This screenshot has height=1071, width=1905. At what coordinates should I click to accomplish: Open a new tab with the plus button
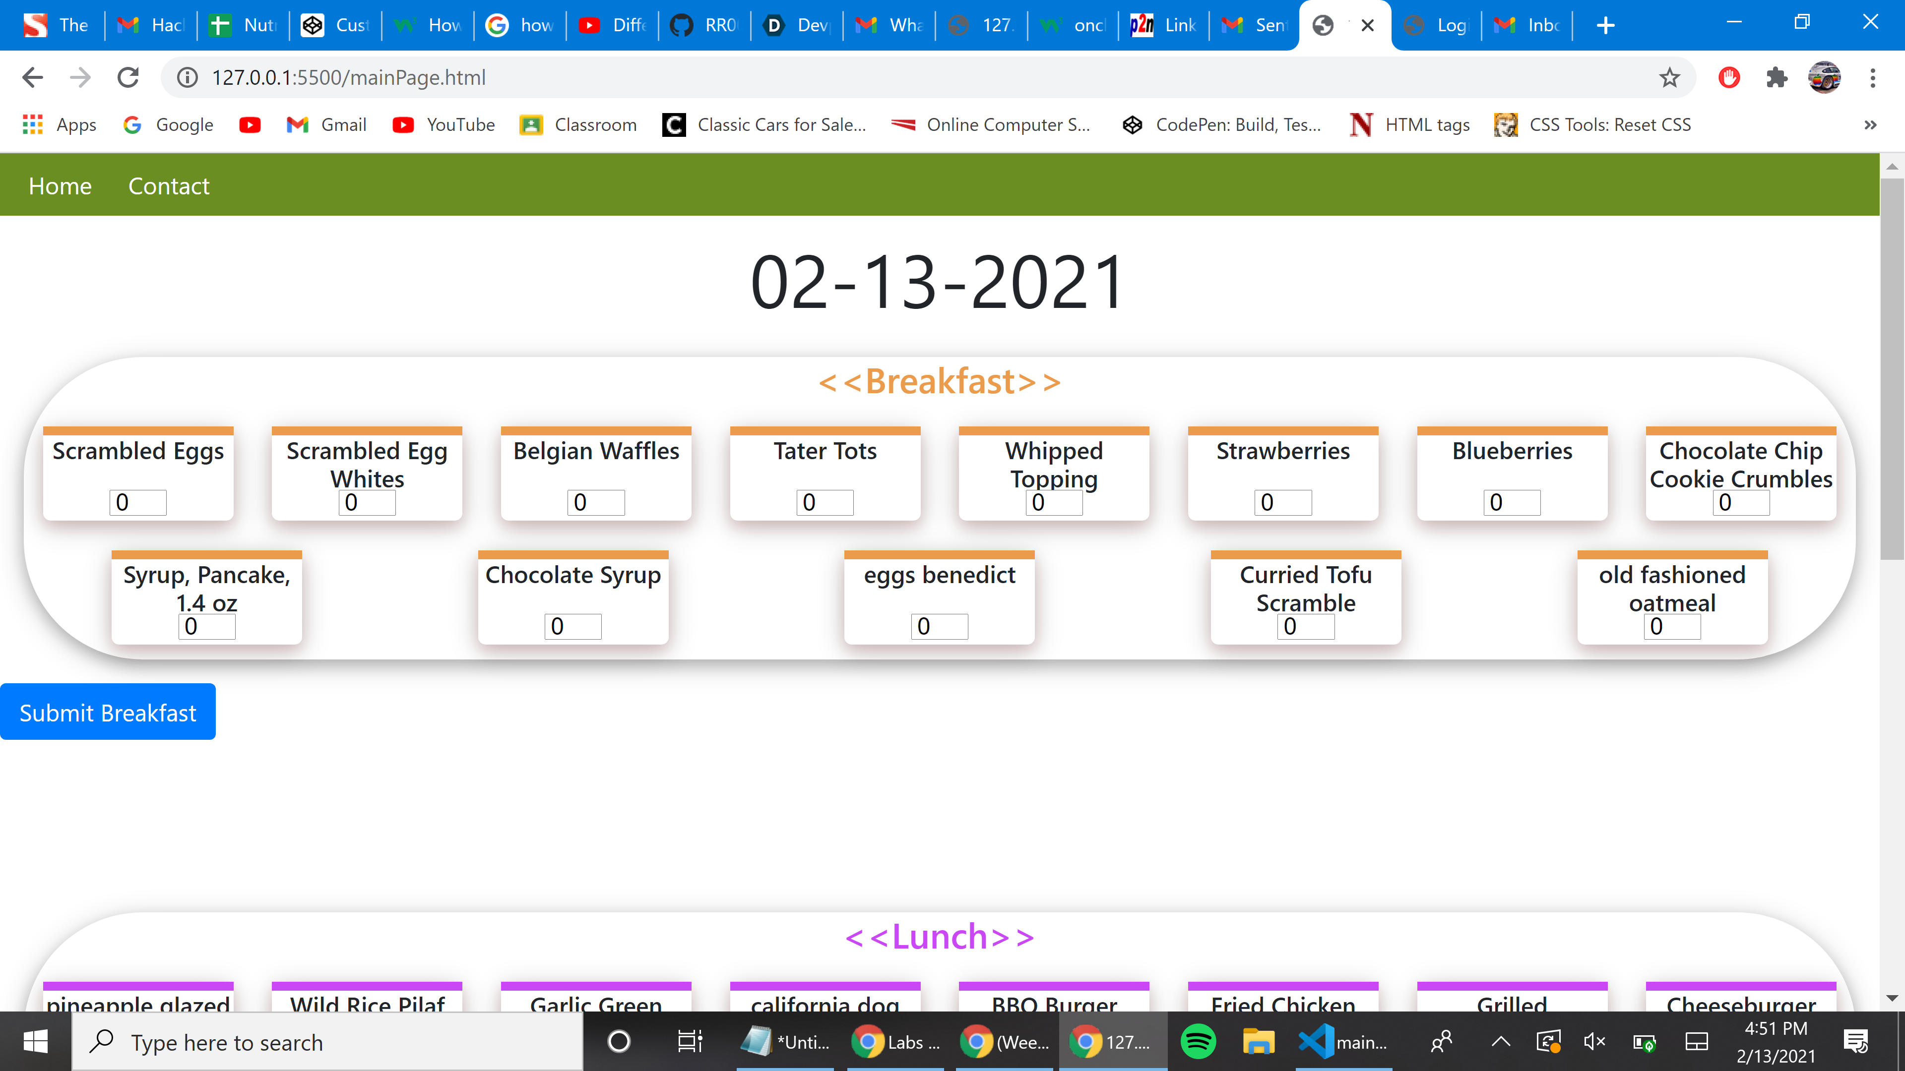[x=1605, y=26]
